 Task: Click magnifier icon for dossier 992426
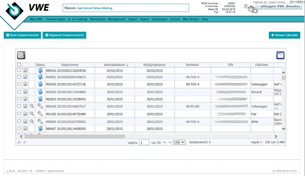(32, 106)
